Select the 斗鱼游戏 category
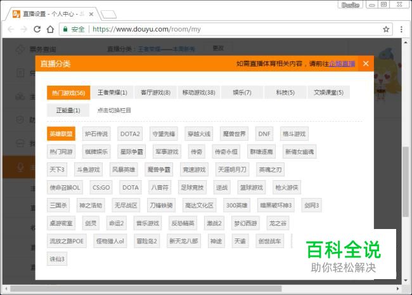 (x=88, y=169)
